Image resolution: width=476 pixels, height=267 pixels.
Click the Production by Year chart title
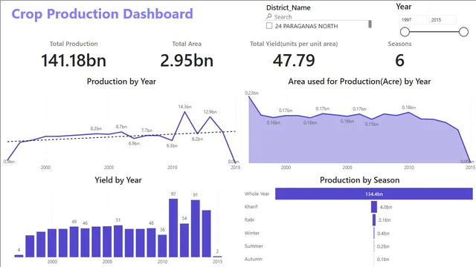(x=121, y=82)
